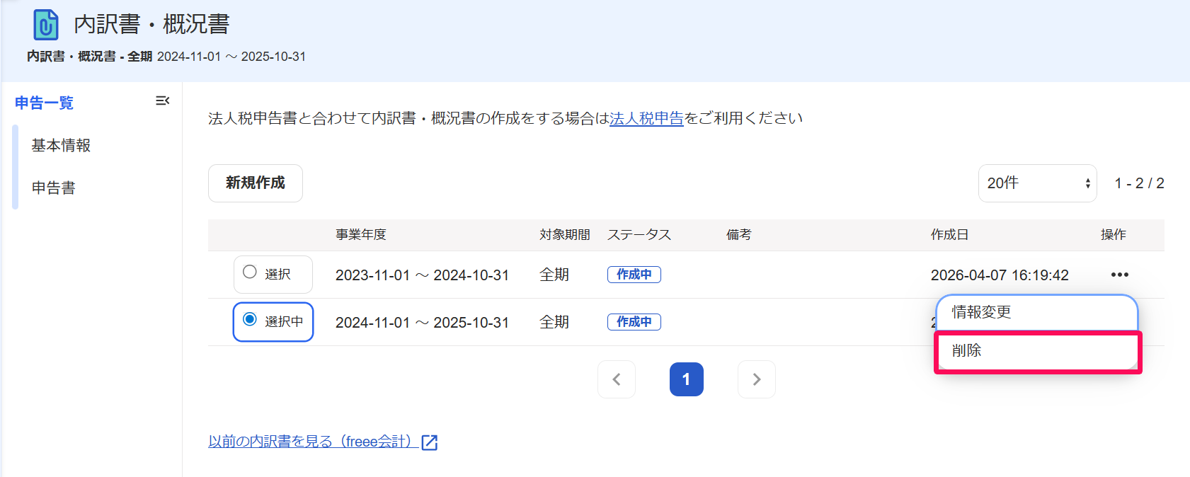Click the 内訳書・概況書 page title
Image resolution: width=1190 pixels, height=477 pixels.
tap(152, 25)
